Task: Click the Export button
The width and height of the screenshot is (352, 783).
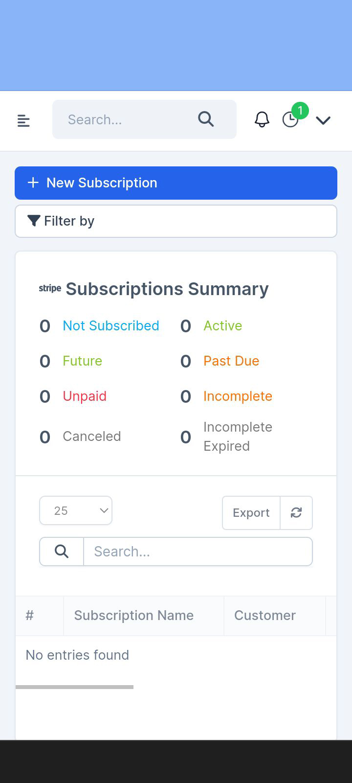Action: (251, 512)
